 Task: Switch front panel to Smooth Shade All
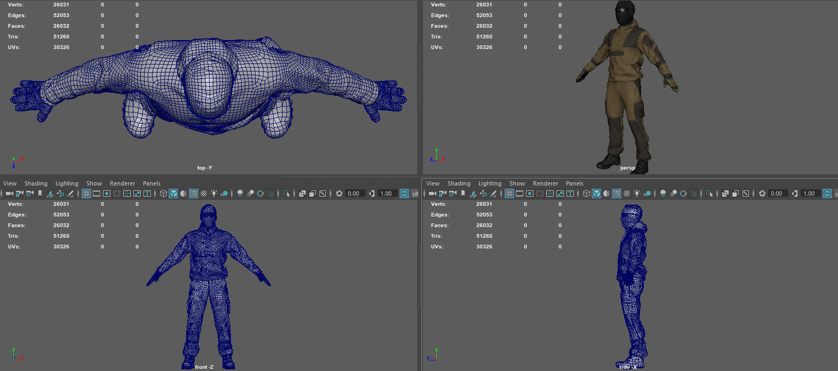point(173,193)
